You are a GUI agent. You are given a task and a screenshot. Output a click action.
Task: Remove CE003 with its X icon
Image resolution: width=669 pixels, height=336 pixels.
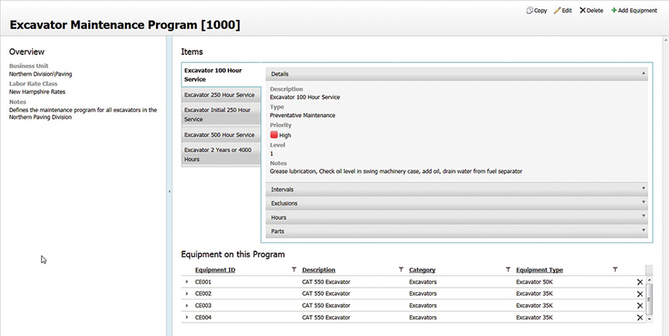point(639,306)
